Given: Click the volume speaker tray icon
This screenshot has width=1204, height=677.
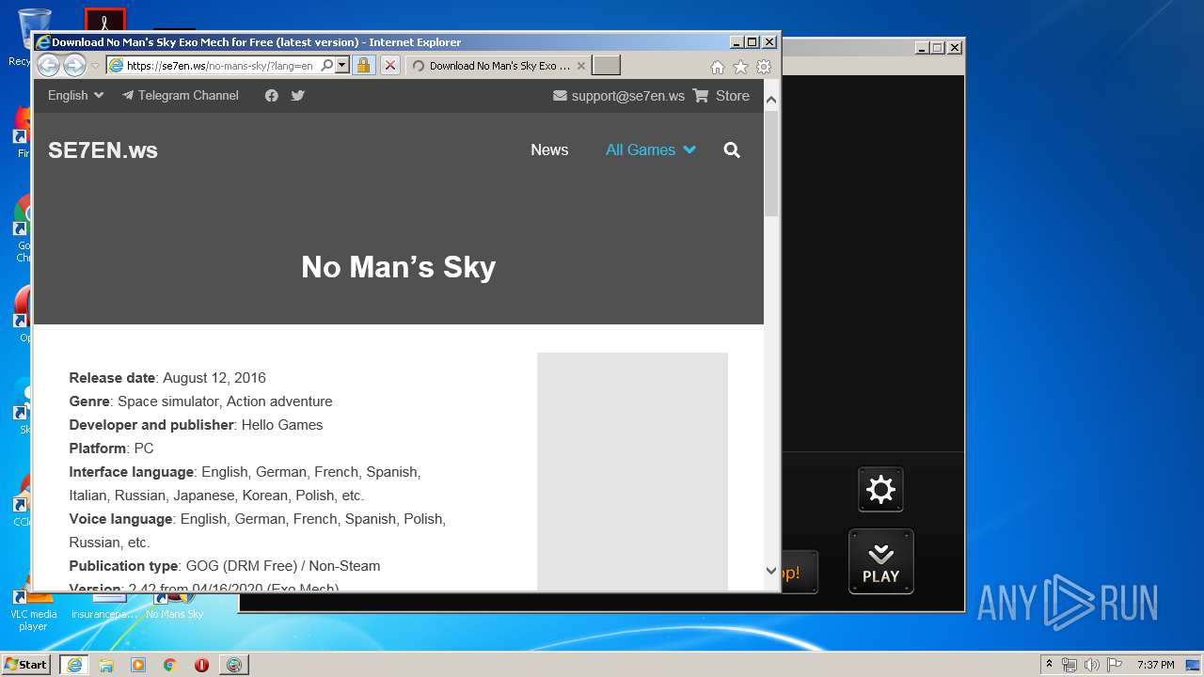Looking at the screenshot, I should (1092, 665).
